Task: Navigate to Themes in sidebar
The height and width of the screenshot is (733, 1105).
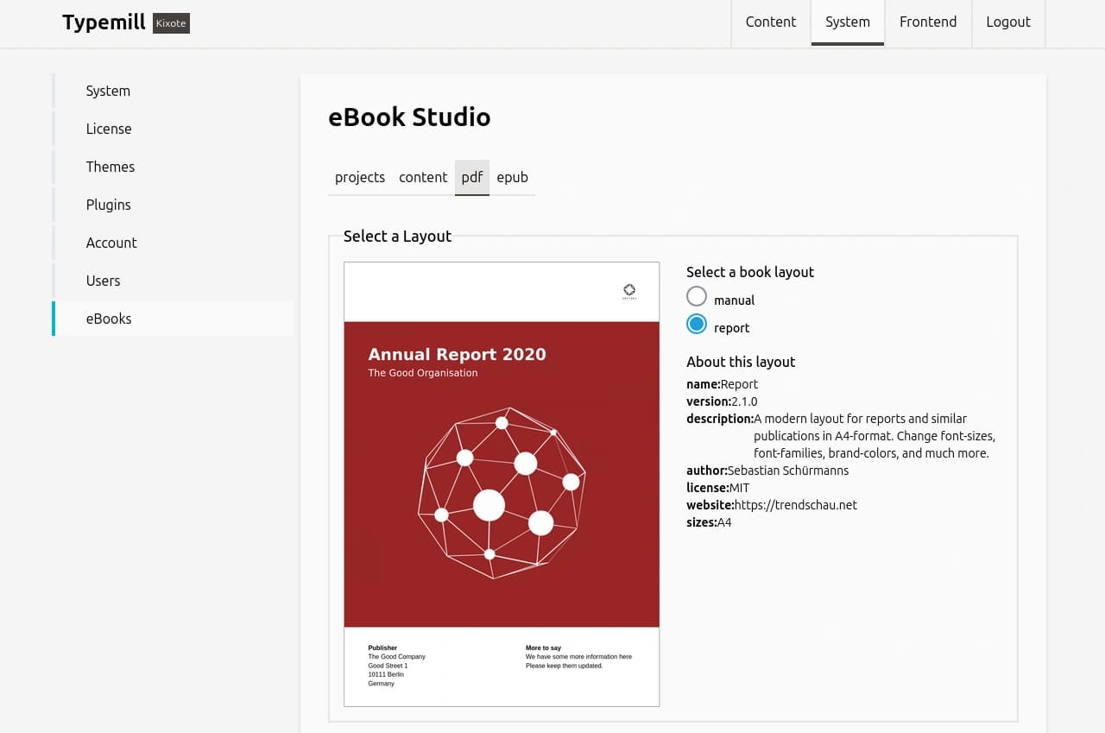Action: point(110,167)
